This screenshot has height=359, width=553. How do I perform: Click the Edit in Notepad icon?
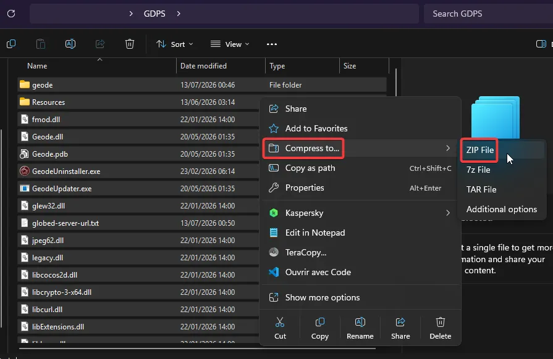pos(274,233)
